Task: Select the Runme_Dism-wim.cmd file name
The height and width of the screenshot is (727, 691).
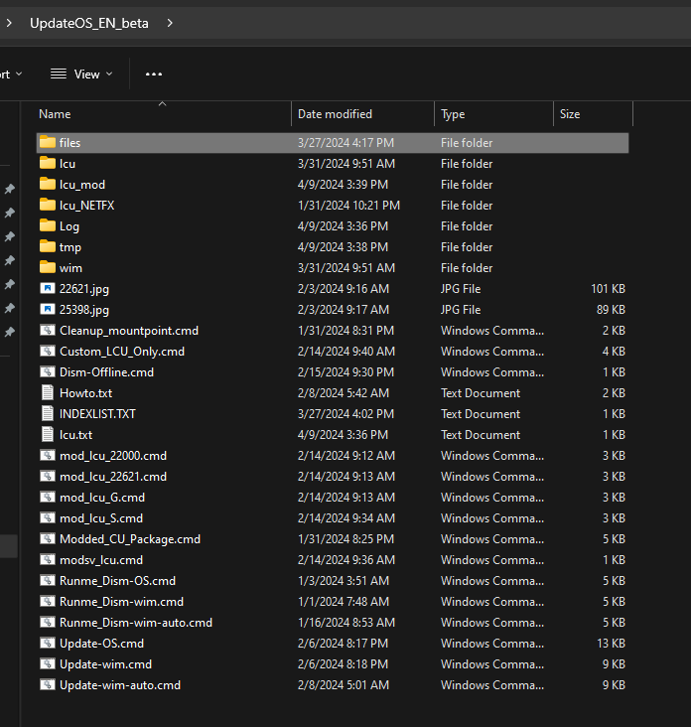Action: click(121, 602)
